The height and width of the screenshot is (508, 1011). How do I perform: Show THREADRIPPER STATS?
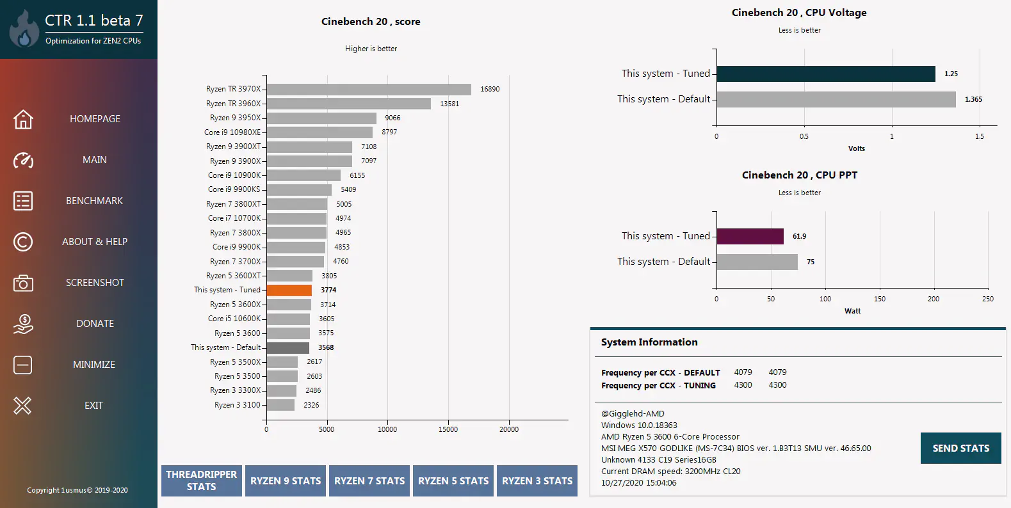coord(202,480)
